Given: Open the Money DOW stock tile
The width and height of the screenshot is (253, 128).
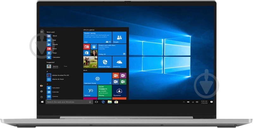Looking at the screenshot, I should (105, 91).
